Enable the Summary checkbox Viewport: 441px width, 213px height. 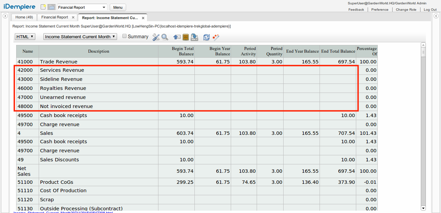(124, 36)
